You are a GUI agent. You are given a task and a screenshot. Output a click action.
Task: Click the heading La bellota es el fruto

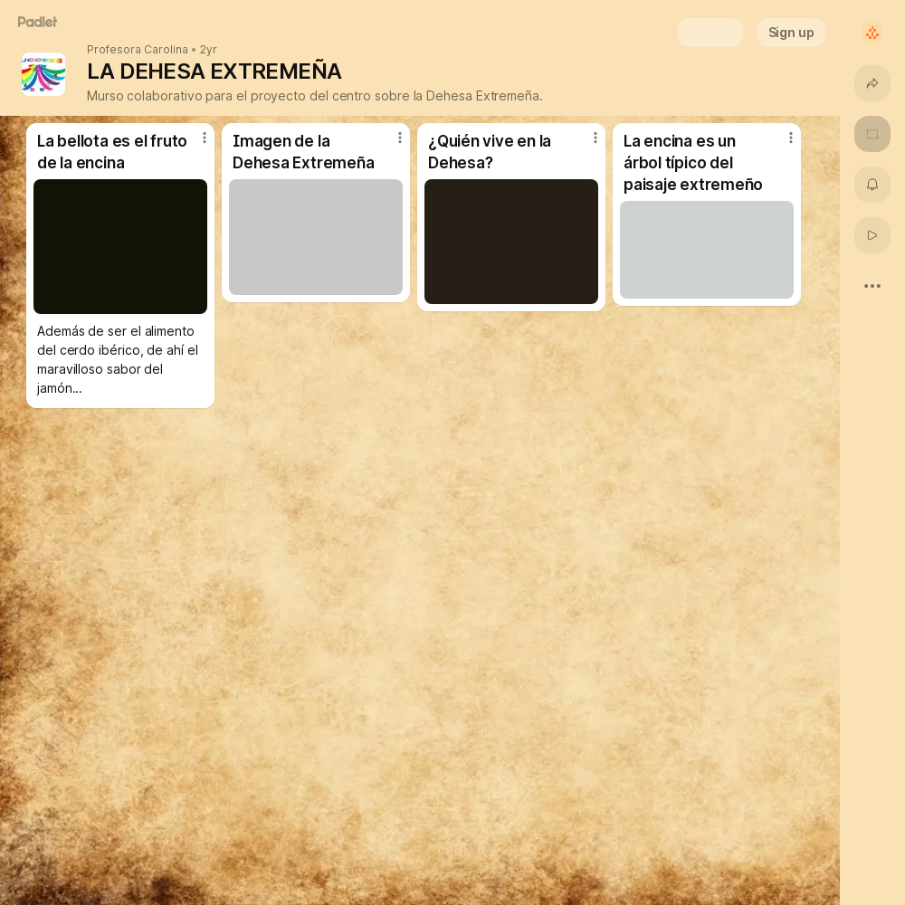click(112, 152)
